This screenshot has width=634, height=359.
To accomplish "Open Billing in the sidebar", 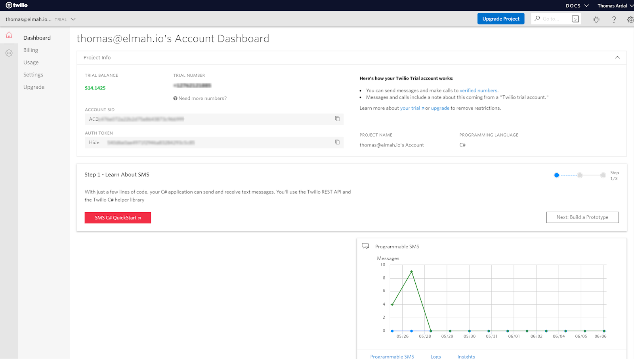I will (31, 50).
